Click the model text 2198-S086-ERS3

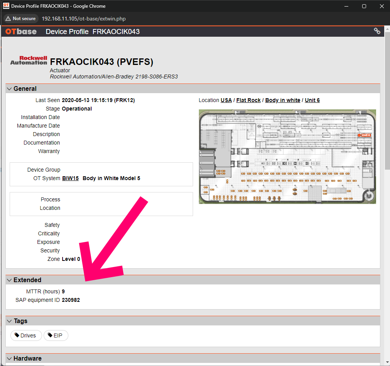click(x=156, y=77)
